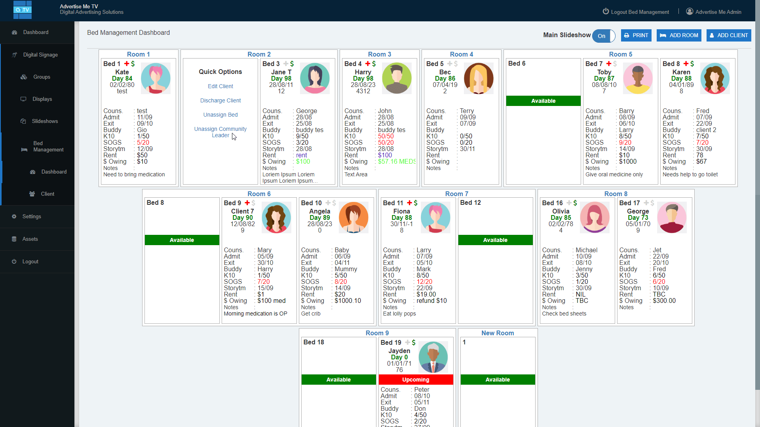Click the Advertise Me Admin account icon
This screenshot has width=760, height=427.
pyautogui.click(x=690, y=11)
